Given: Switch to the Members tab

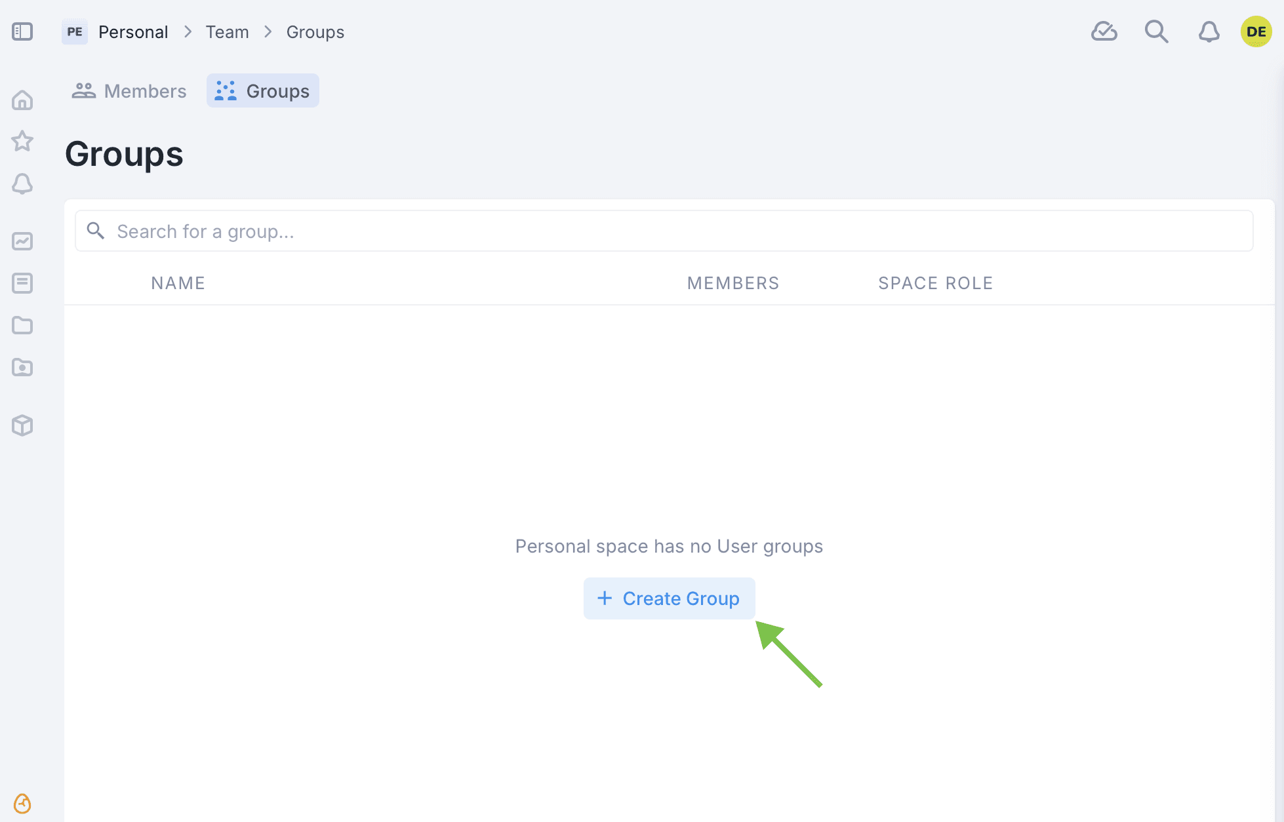Looking at the screenshot, I should 130,91.
